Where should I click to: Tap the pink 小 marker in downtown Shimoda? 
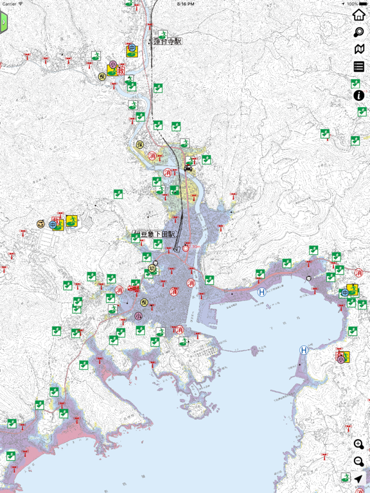pos(138,316)
